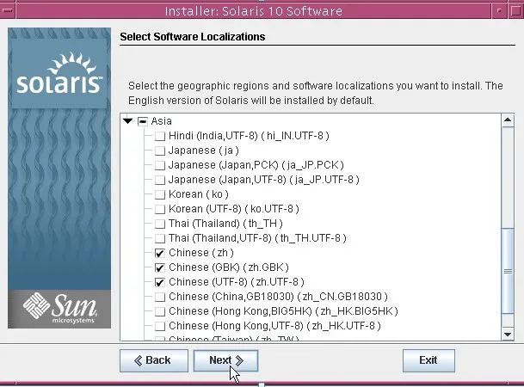Click Chinese (Hong Kong,BIG5HK) label text
This screenshot has width=524, height=387.
[x=283, y=311]
